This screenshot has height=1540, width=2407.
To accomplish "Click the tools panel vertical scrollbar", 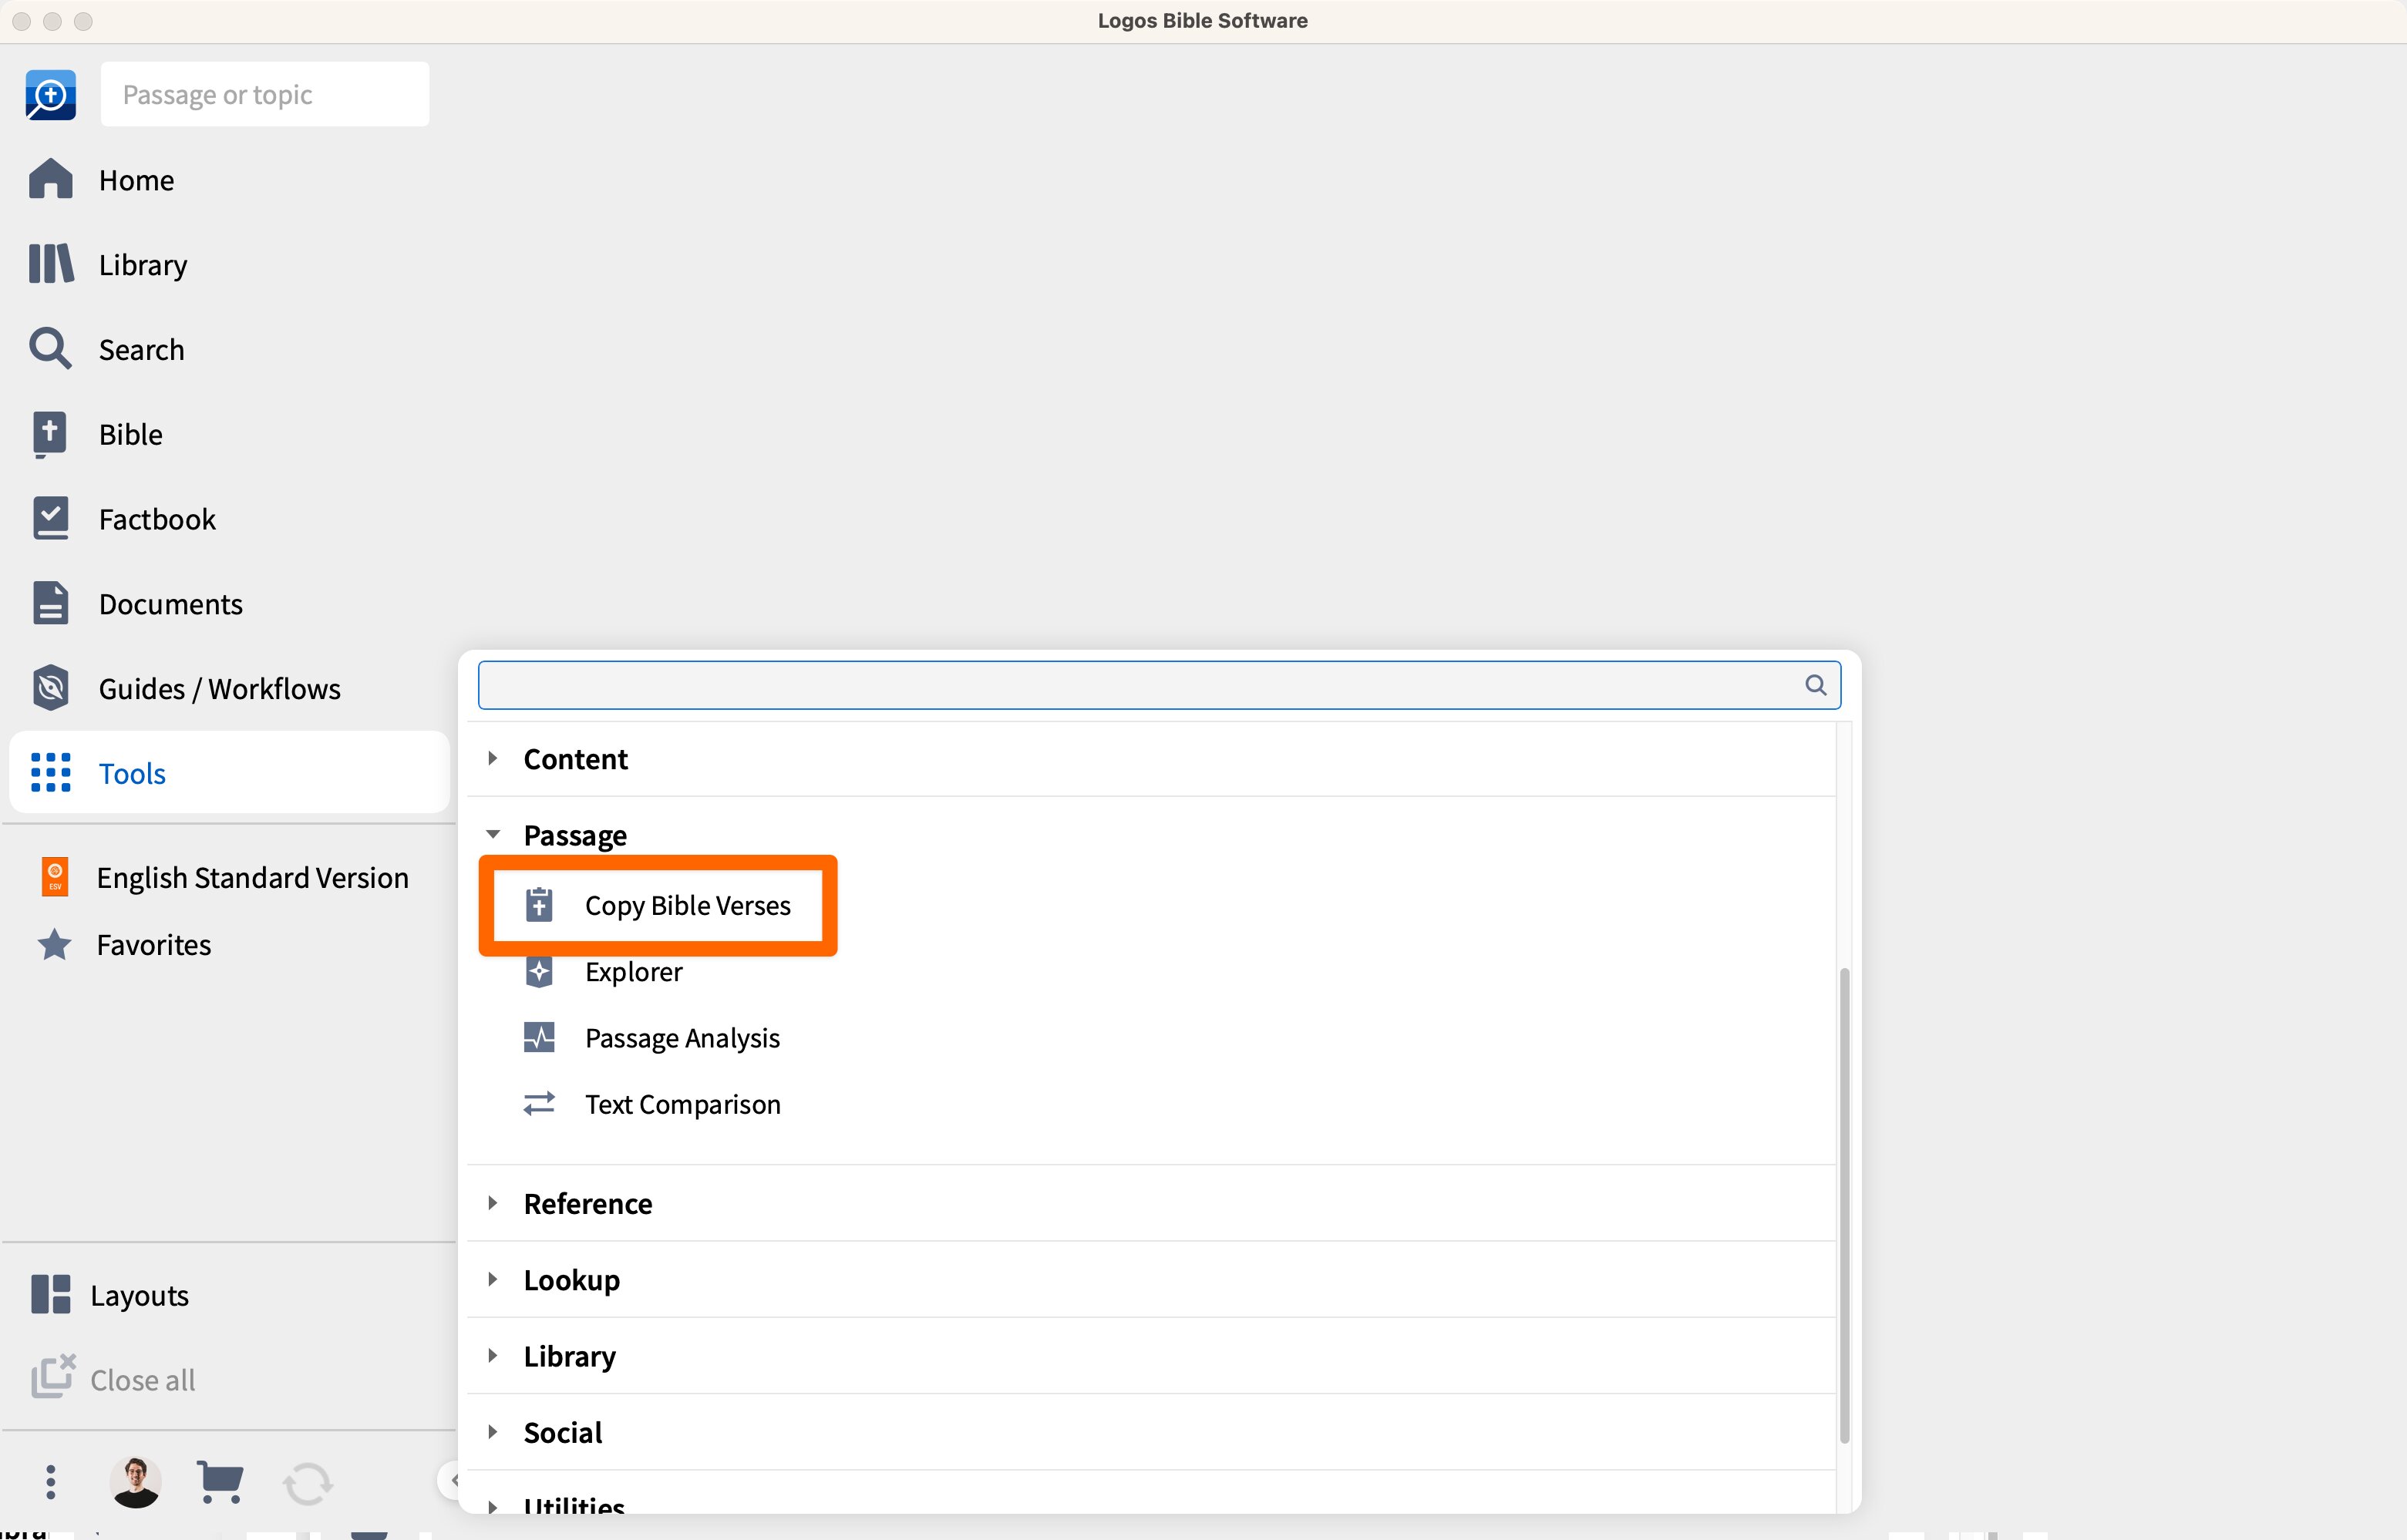I will (x=1844, y=1205).
